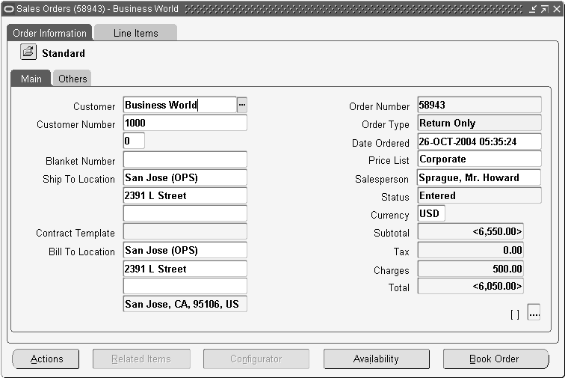Click the Ship To 2391 L Street field
The width and height of the screenshot is (565, 378).
185,195
